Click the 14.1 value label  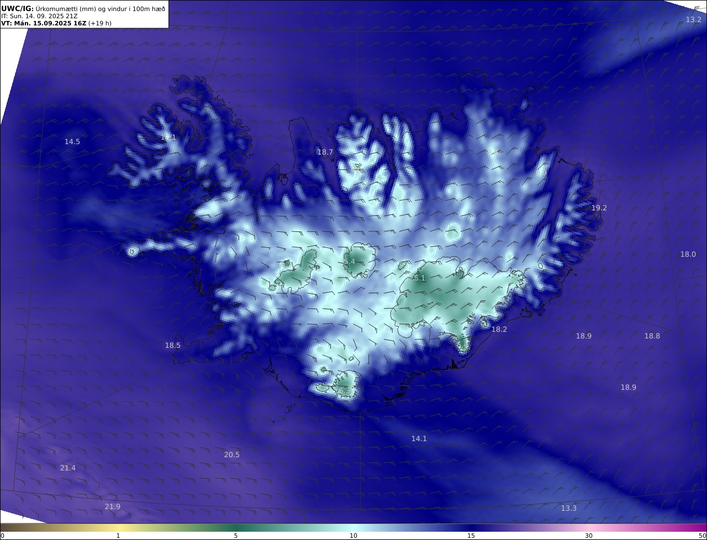pos(419,438)
